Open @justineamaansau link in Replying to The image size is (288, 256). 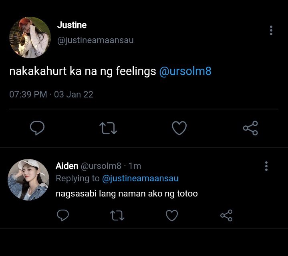click(140, 179)
